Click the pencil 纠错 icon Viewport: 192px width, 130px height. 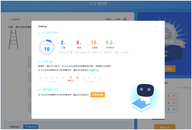115,19
